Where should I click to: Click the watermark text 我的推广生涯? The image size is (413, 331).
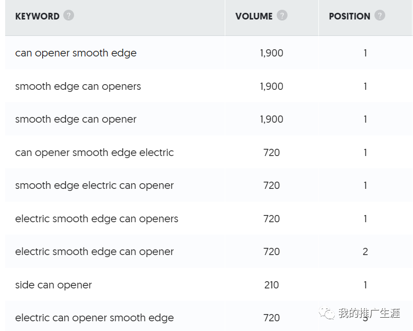pyautogui.click(x=369, y=313)
